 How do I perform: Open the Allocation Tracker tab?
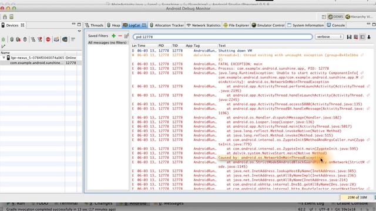[x=167, y=25]
